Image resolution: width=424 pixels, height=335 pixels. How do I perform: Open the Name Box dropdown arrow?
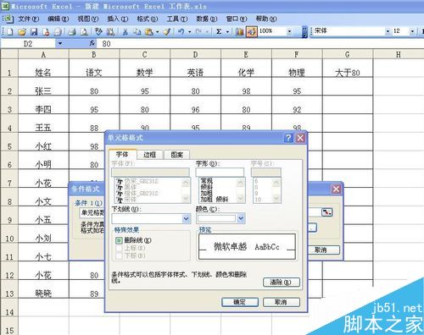click(60, 44)
